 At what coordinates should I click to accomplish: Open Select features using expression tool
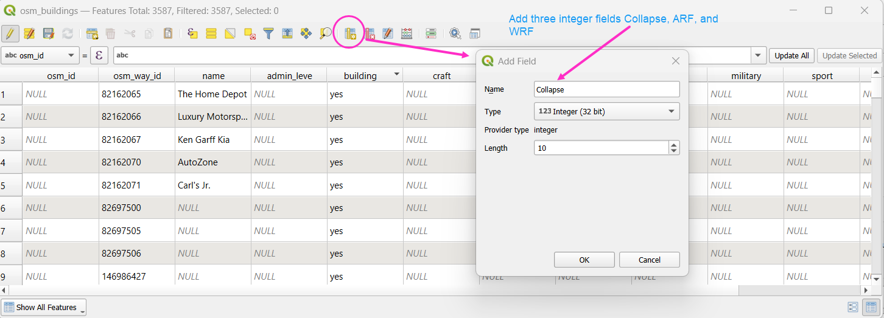pos(193,33)
